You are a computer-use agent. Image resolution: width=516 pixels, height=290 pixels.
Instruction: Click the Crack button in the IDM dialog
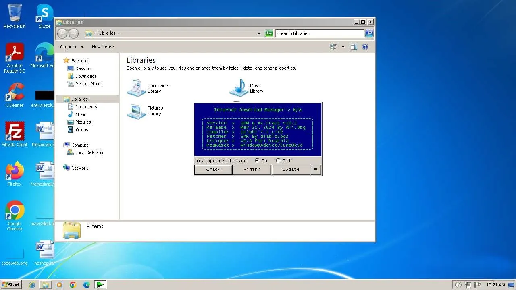[x=213, y=170]
